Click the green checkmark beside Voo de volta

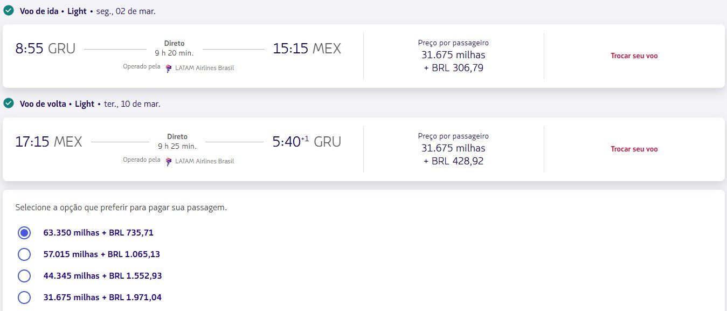tap(8, 103)
